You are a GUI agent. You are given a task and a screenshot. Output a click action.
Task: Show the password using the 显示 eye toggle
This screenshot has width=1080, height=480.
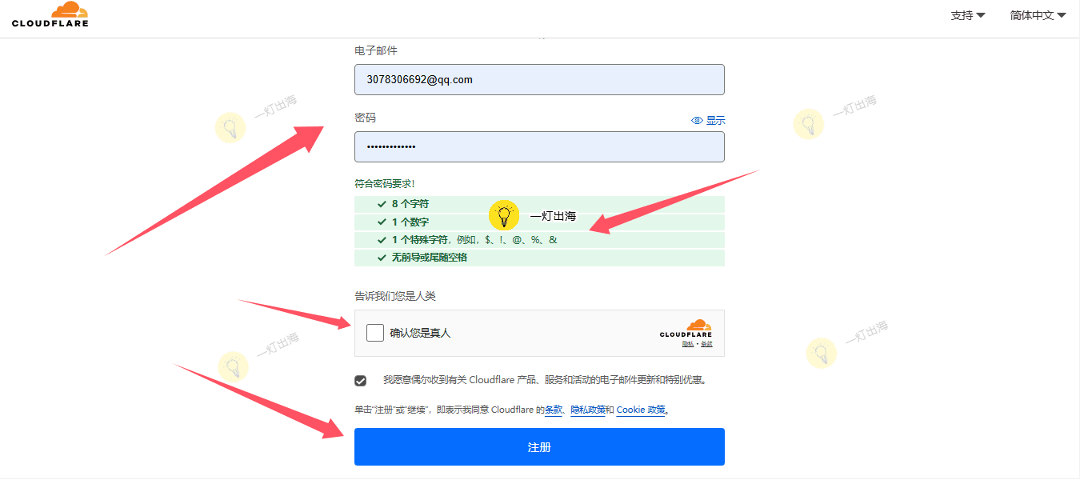coord(708,120)
